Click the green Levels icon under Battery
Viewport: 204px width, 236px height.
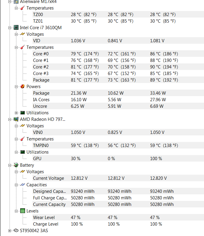click(22, 211)
